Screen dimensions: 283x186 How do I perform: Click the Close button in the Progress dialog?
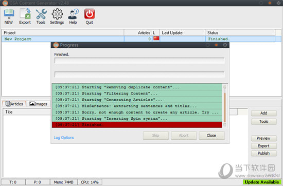click(211, 136)
